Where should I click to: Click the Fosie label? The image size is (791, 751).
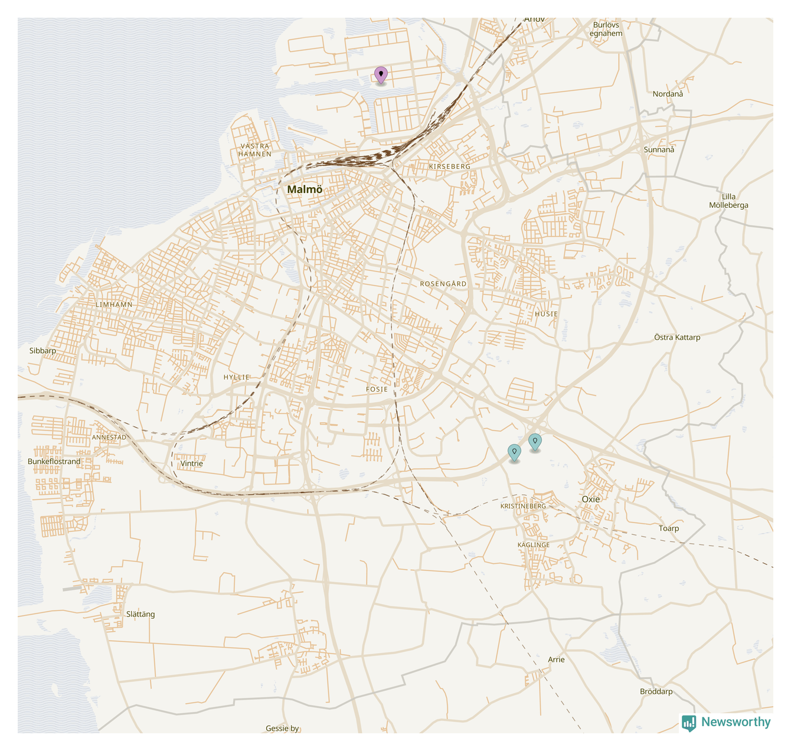377,389
